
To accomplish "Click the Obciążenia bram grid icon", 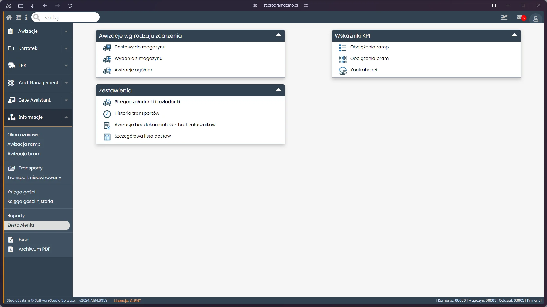I will click(x=342, y=59).
